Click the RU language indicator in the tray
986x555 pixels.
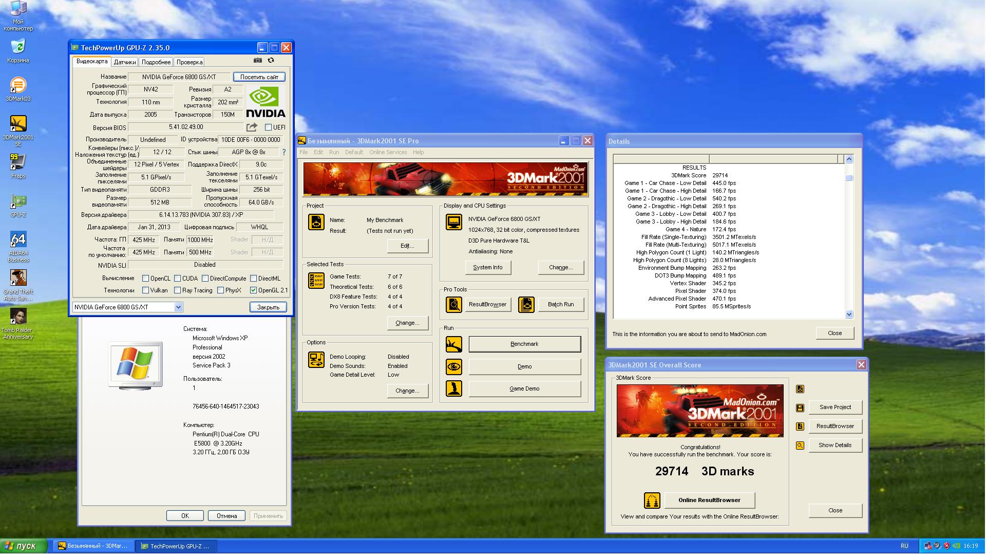(904, 546)
